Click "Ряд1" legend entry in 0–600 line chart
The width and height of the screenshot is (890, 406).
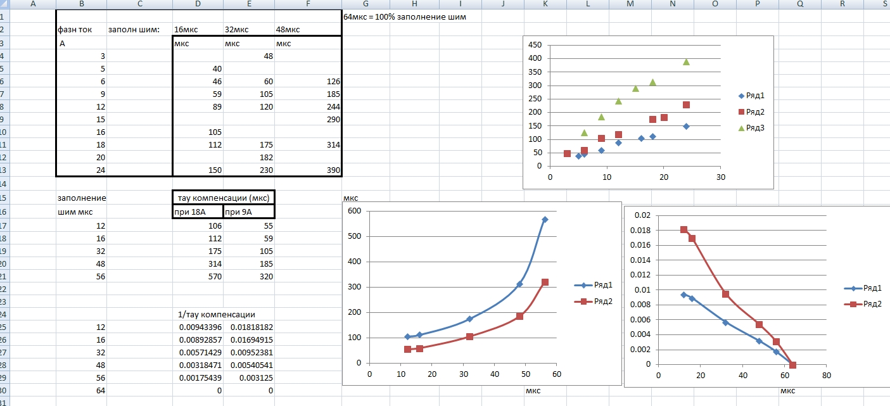(x=594, y=285)
